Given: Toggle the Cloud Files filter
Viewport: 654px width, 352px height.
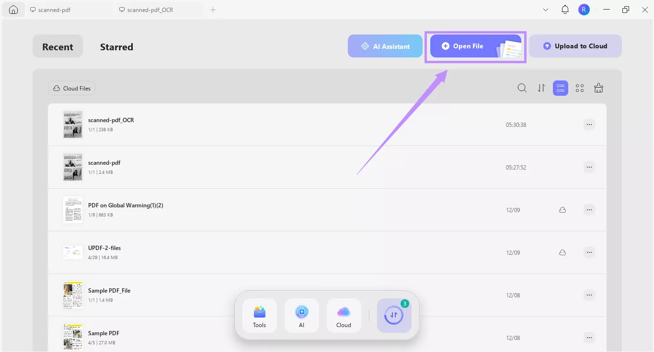Looking at the screenshot, I should [x=72, y=89].
